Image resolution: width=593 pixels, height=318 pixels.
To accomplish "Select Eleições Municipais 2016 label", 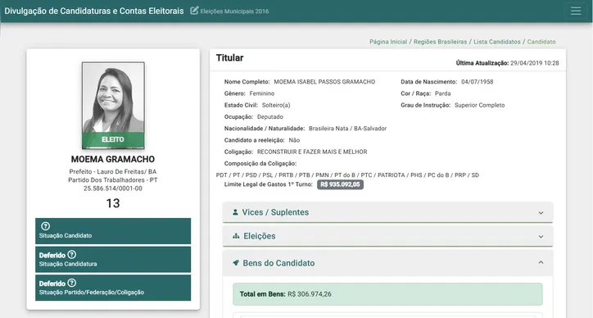I will (x=234, y=11).
